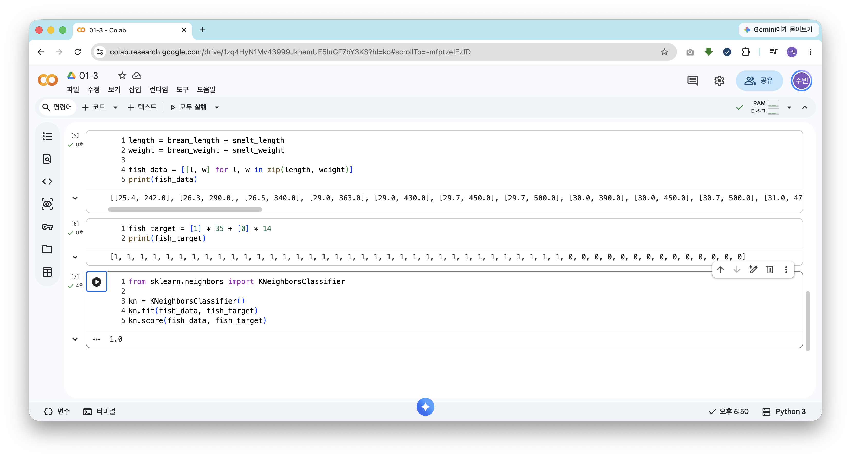
Task: Collapse output of cell 6
Action: (x=75, y=257)
